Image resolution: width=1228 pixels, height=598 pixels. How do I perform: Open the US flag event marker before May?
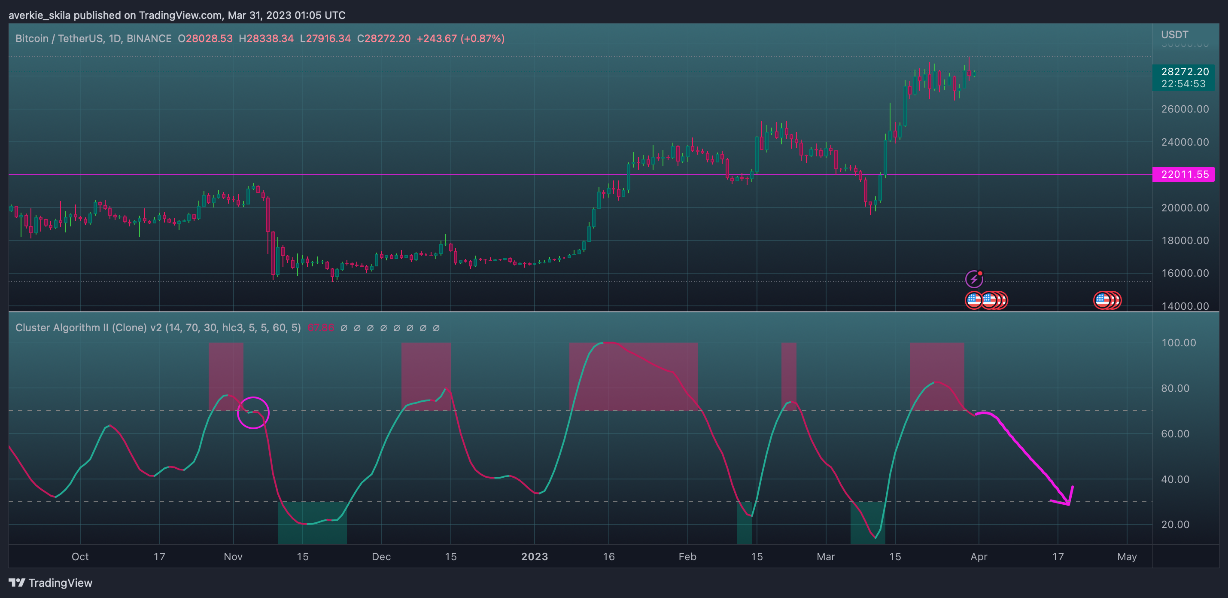click(1102, 300)
